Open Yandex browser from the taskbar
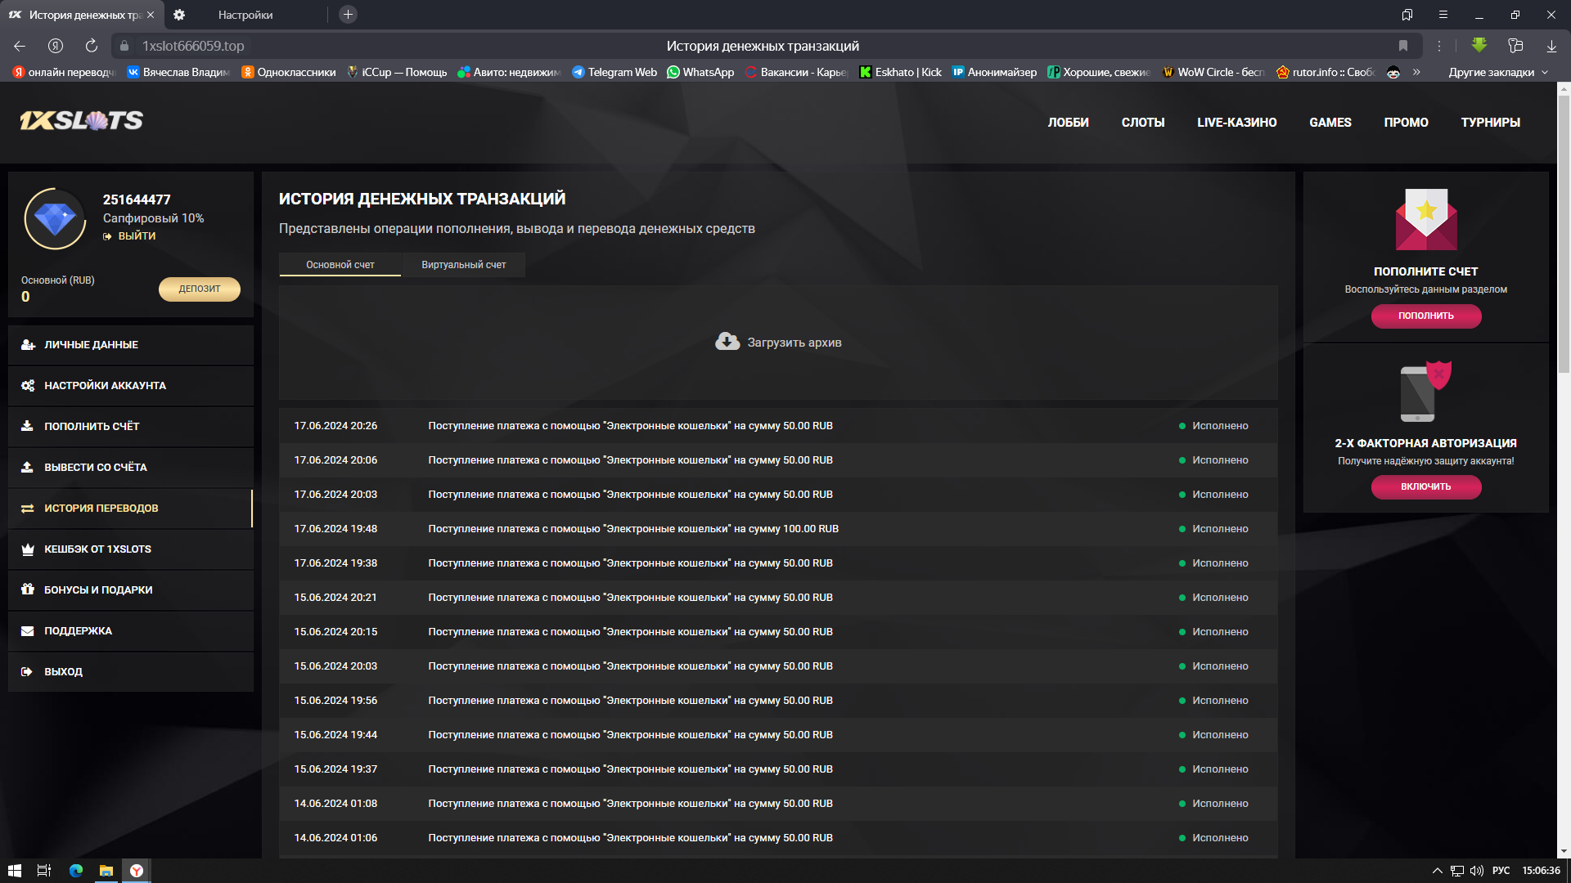This screenshot has height=883, width=1571. [137, 871]
